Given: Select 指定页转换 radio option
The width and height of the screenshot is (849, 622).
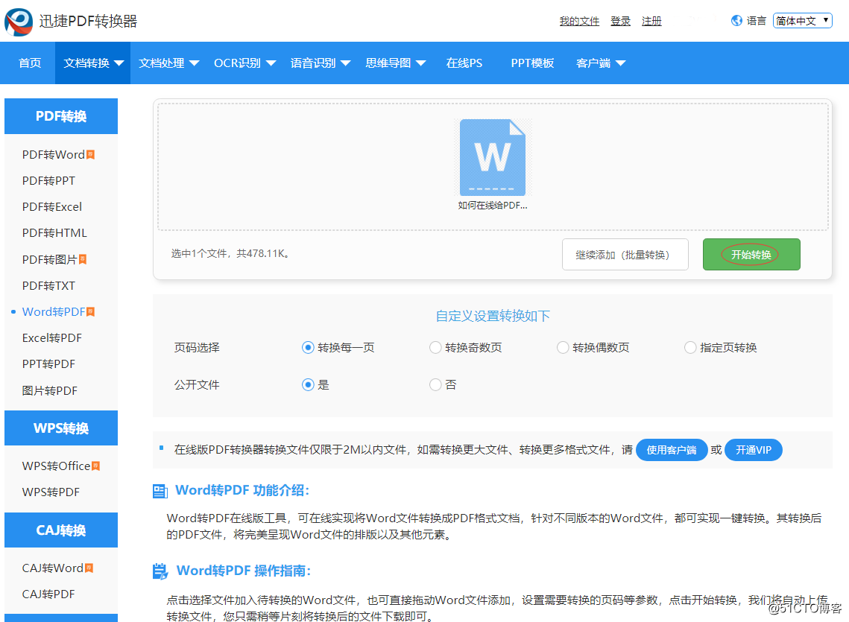Looking at the screenshot, I should click(x=690, y=348).
